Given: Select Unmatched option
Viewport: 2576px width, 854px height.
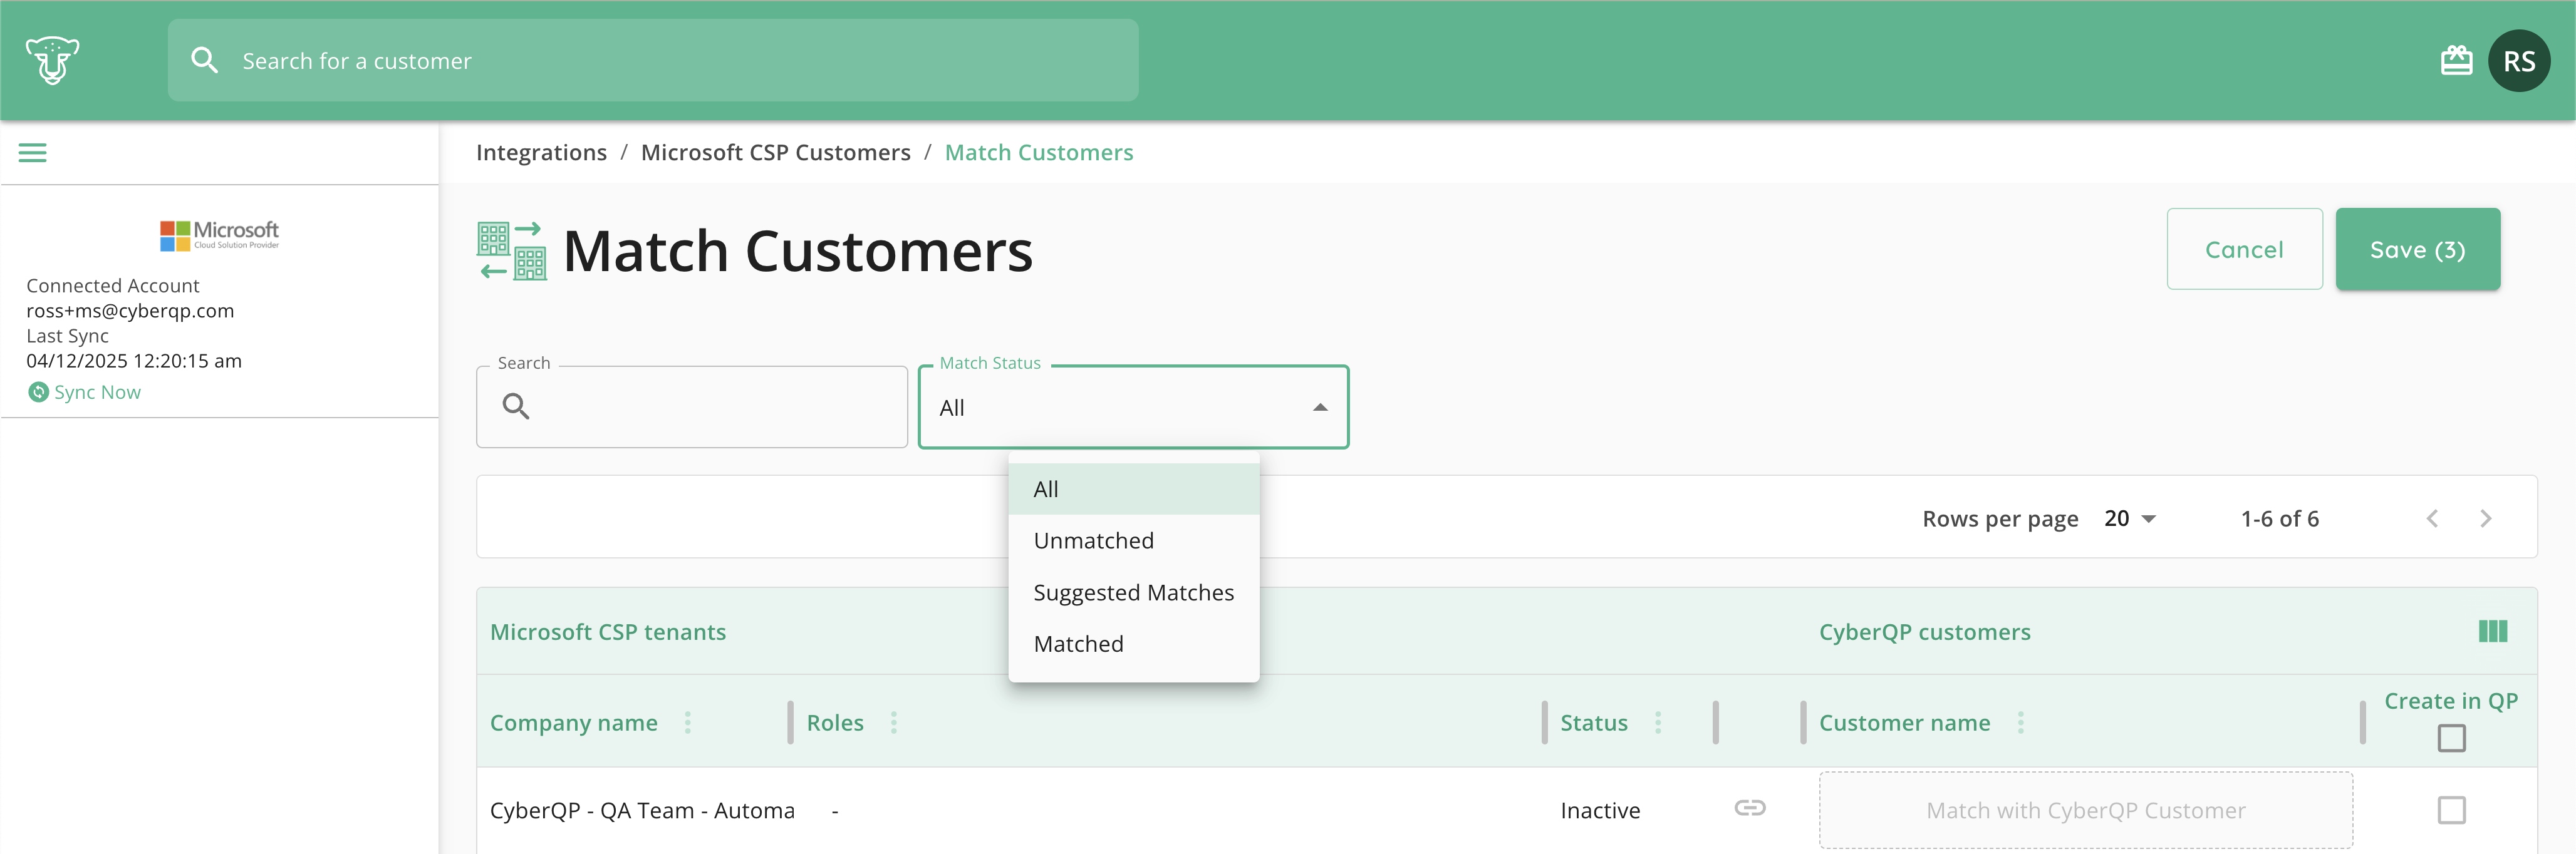Looking at the screenshot, I should coord(1133,541).
